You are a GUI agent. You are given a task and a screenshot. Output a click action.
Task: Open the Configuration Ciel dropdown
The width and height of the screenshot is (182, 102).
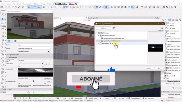pyautogui.click(x=34, y=60)
